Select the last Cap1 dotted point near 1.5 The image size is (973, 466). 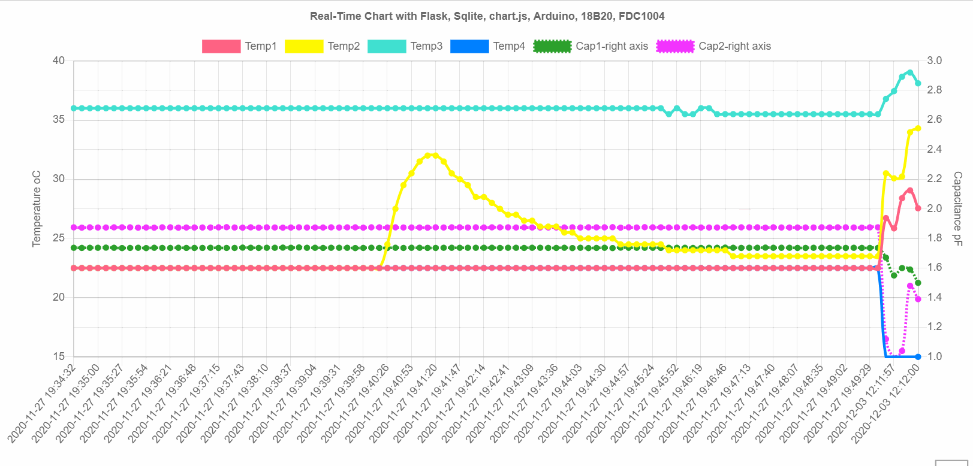pos(918,283)
